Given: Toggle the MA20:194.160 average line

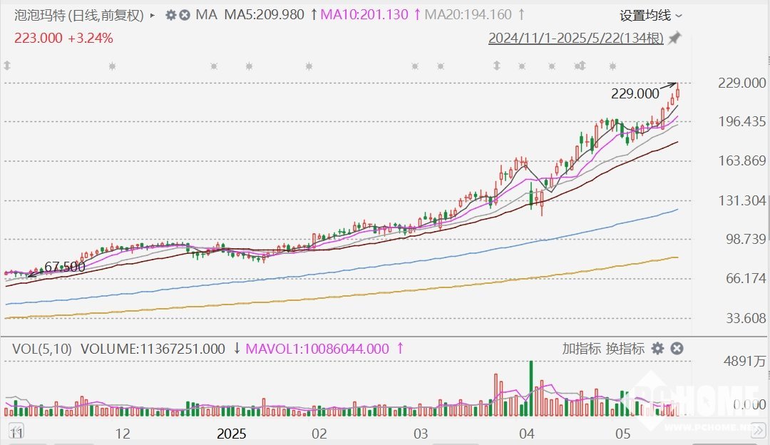Looking at the screenshot, I should (x=470, y=14).
